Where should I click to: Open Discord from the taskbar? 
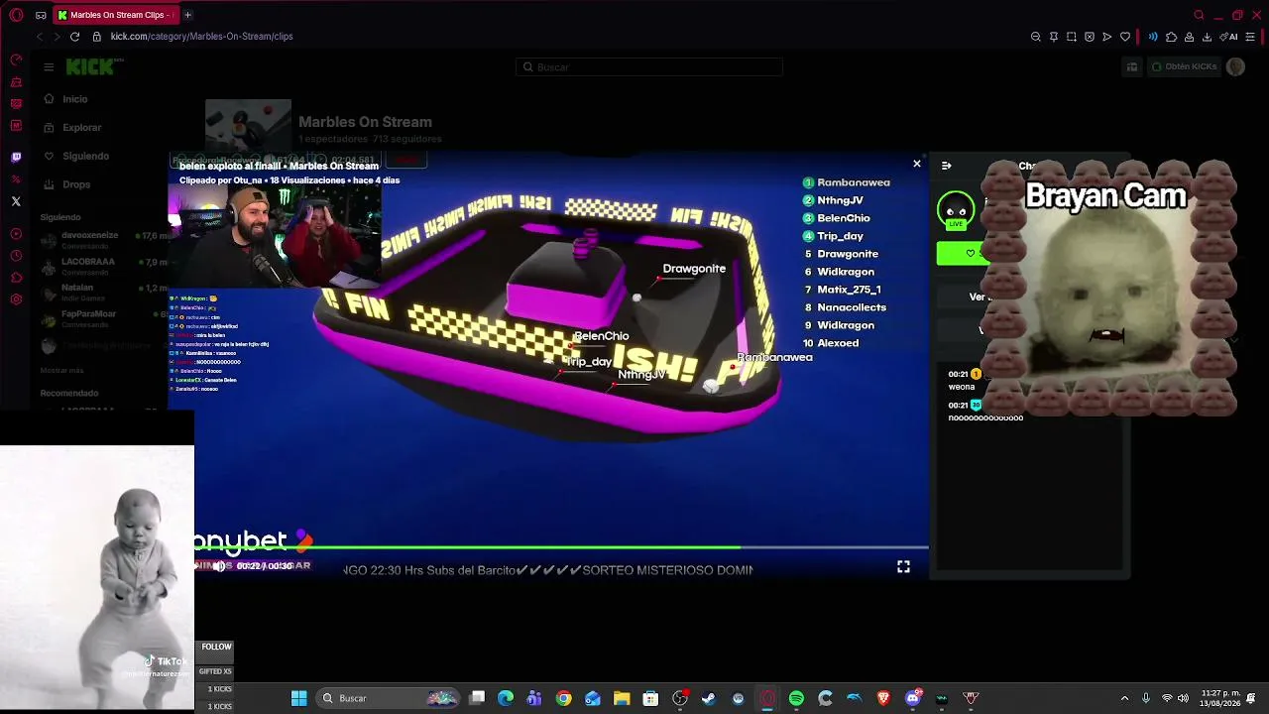click(913, 698)
